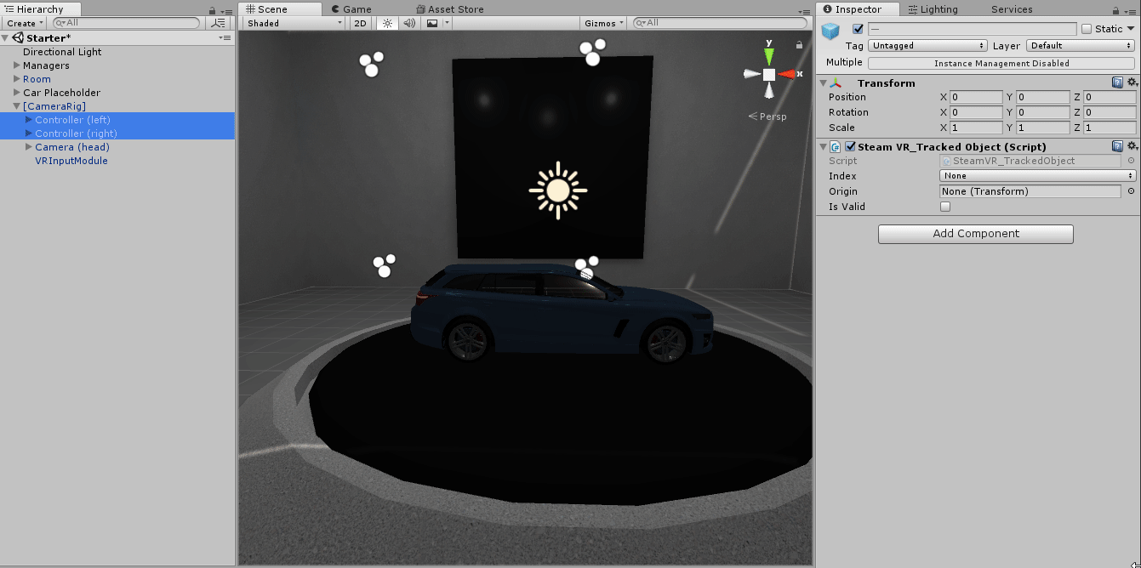The width and height of the screenshot is (1141, 568).
Task: Disable the SteamVR Tracked Object script checkbox
Action: click(x=850, y=146)
